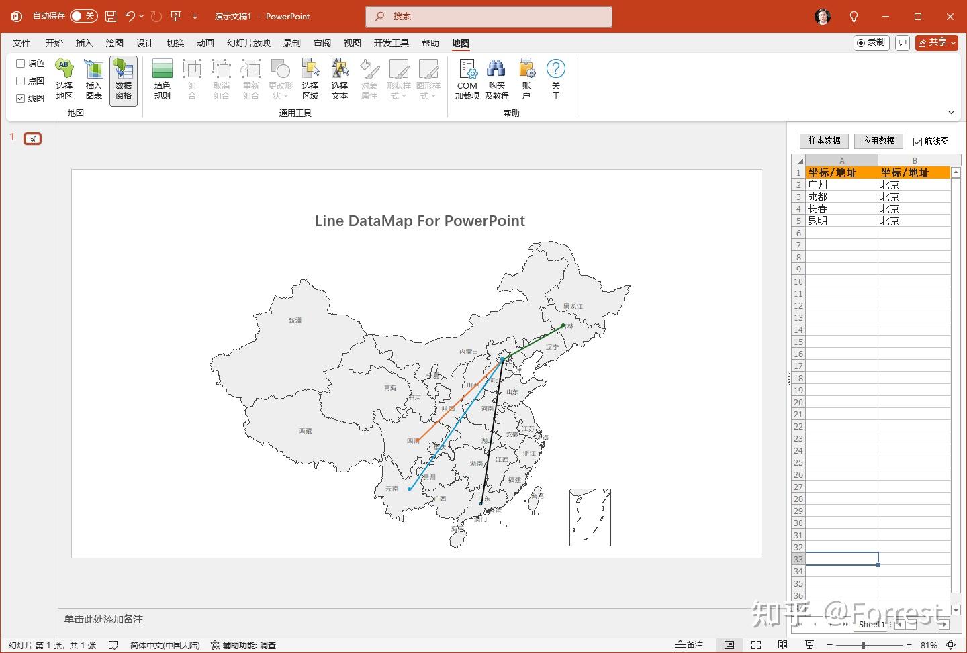Enable the 填色 checkbox

pyautogui.click(x=20, y=63)
